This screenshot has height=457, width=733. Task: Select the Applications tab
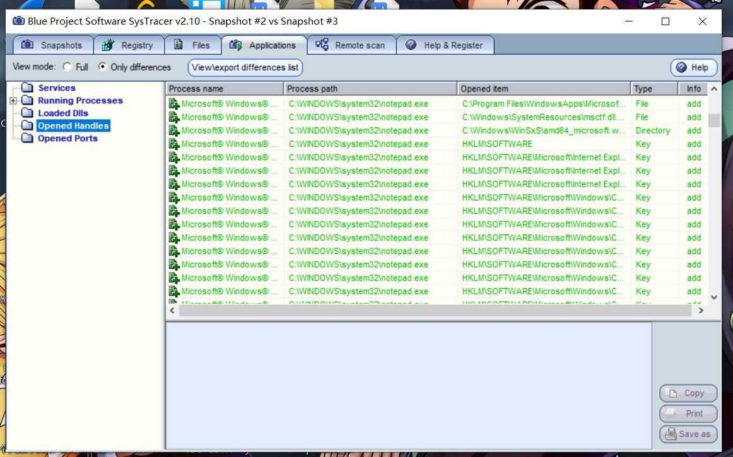[x=264, y=45]
